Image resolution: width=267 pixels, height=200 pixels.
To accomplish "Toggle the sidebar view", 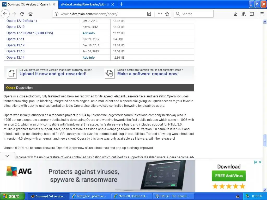I will click(252, 14).
